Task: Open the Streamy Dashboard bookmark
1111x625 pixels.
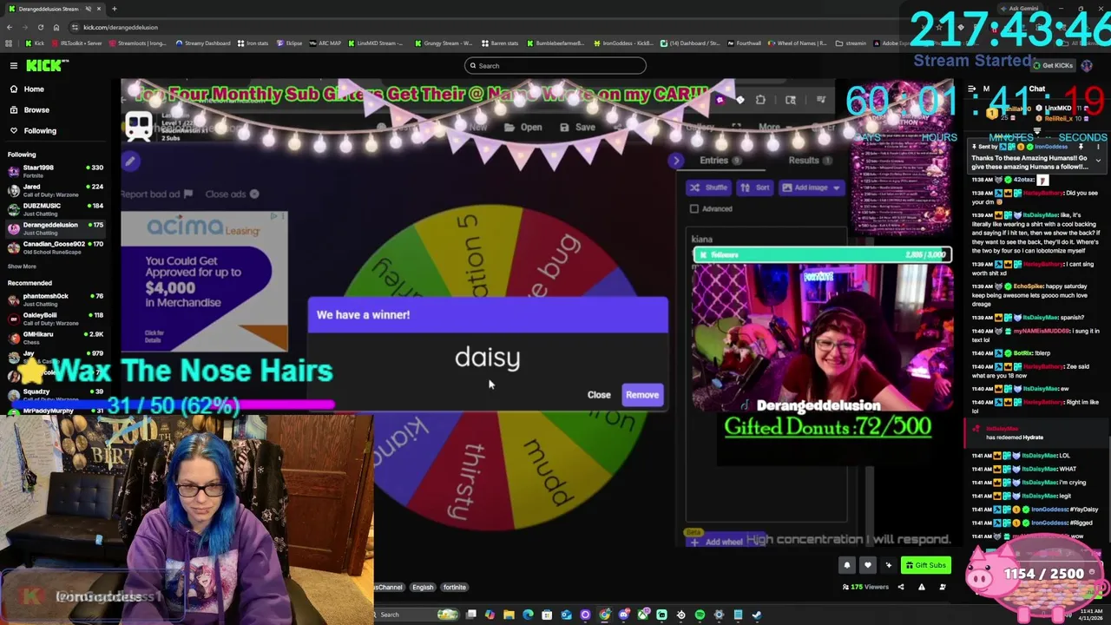Action: click(203, 43)
